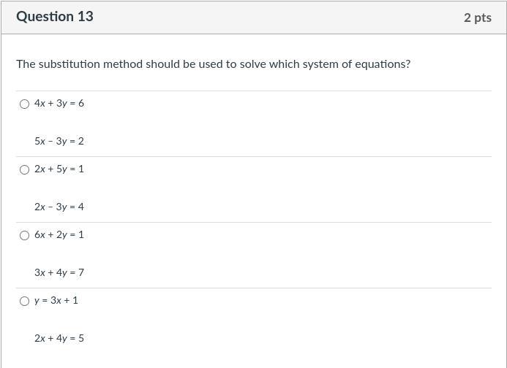Click the '2 pts' points label

point(477,18)
